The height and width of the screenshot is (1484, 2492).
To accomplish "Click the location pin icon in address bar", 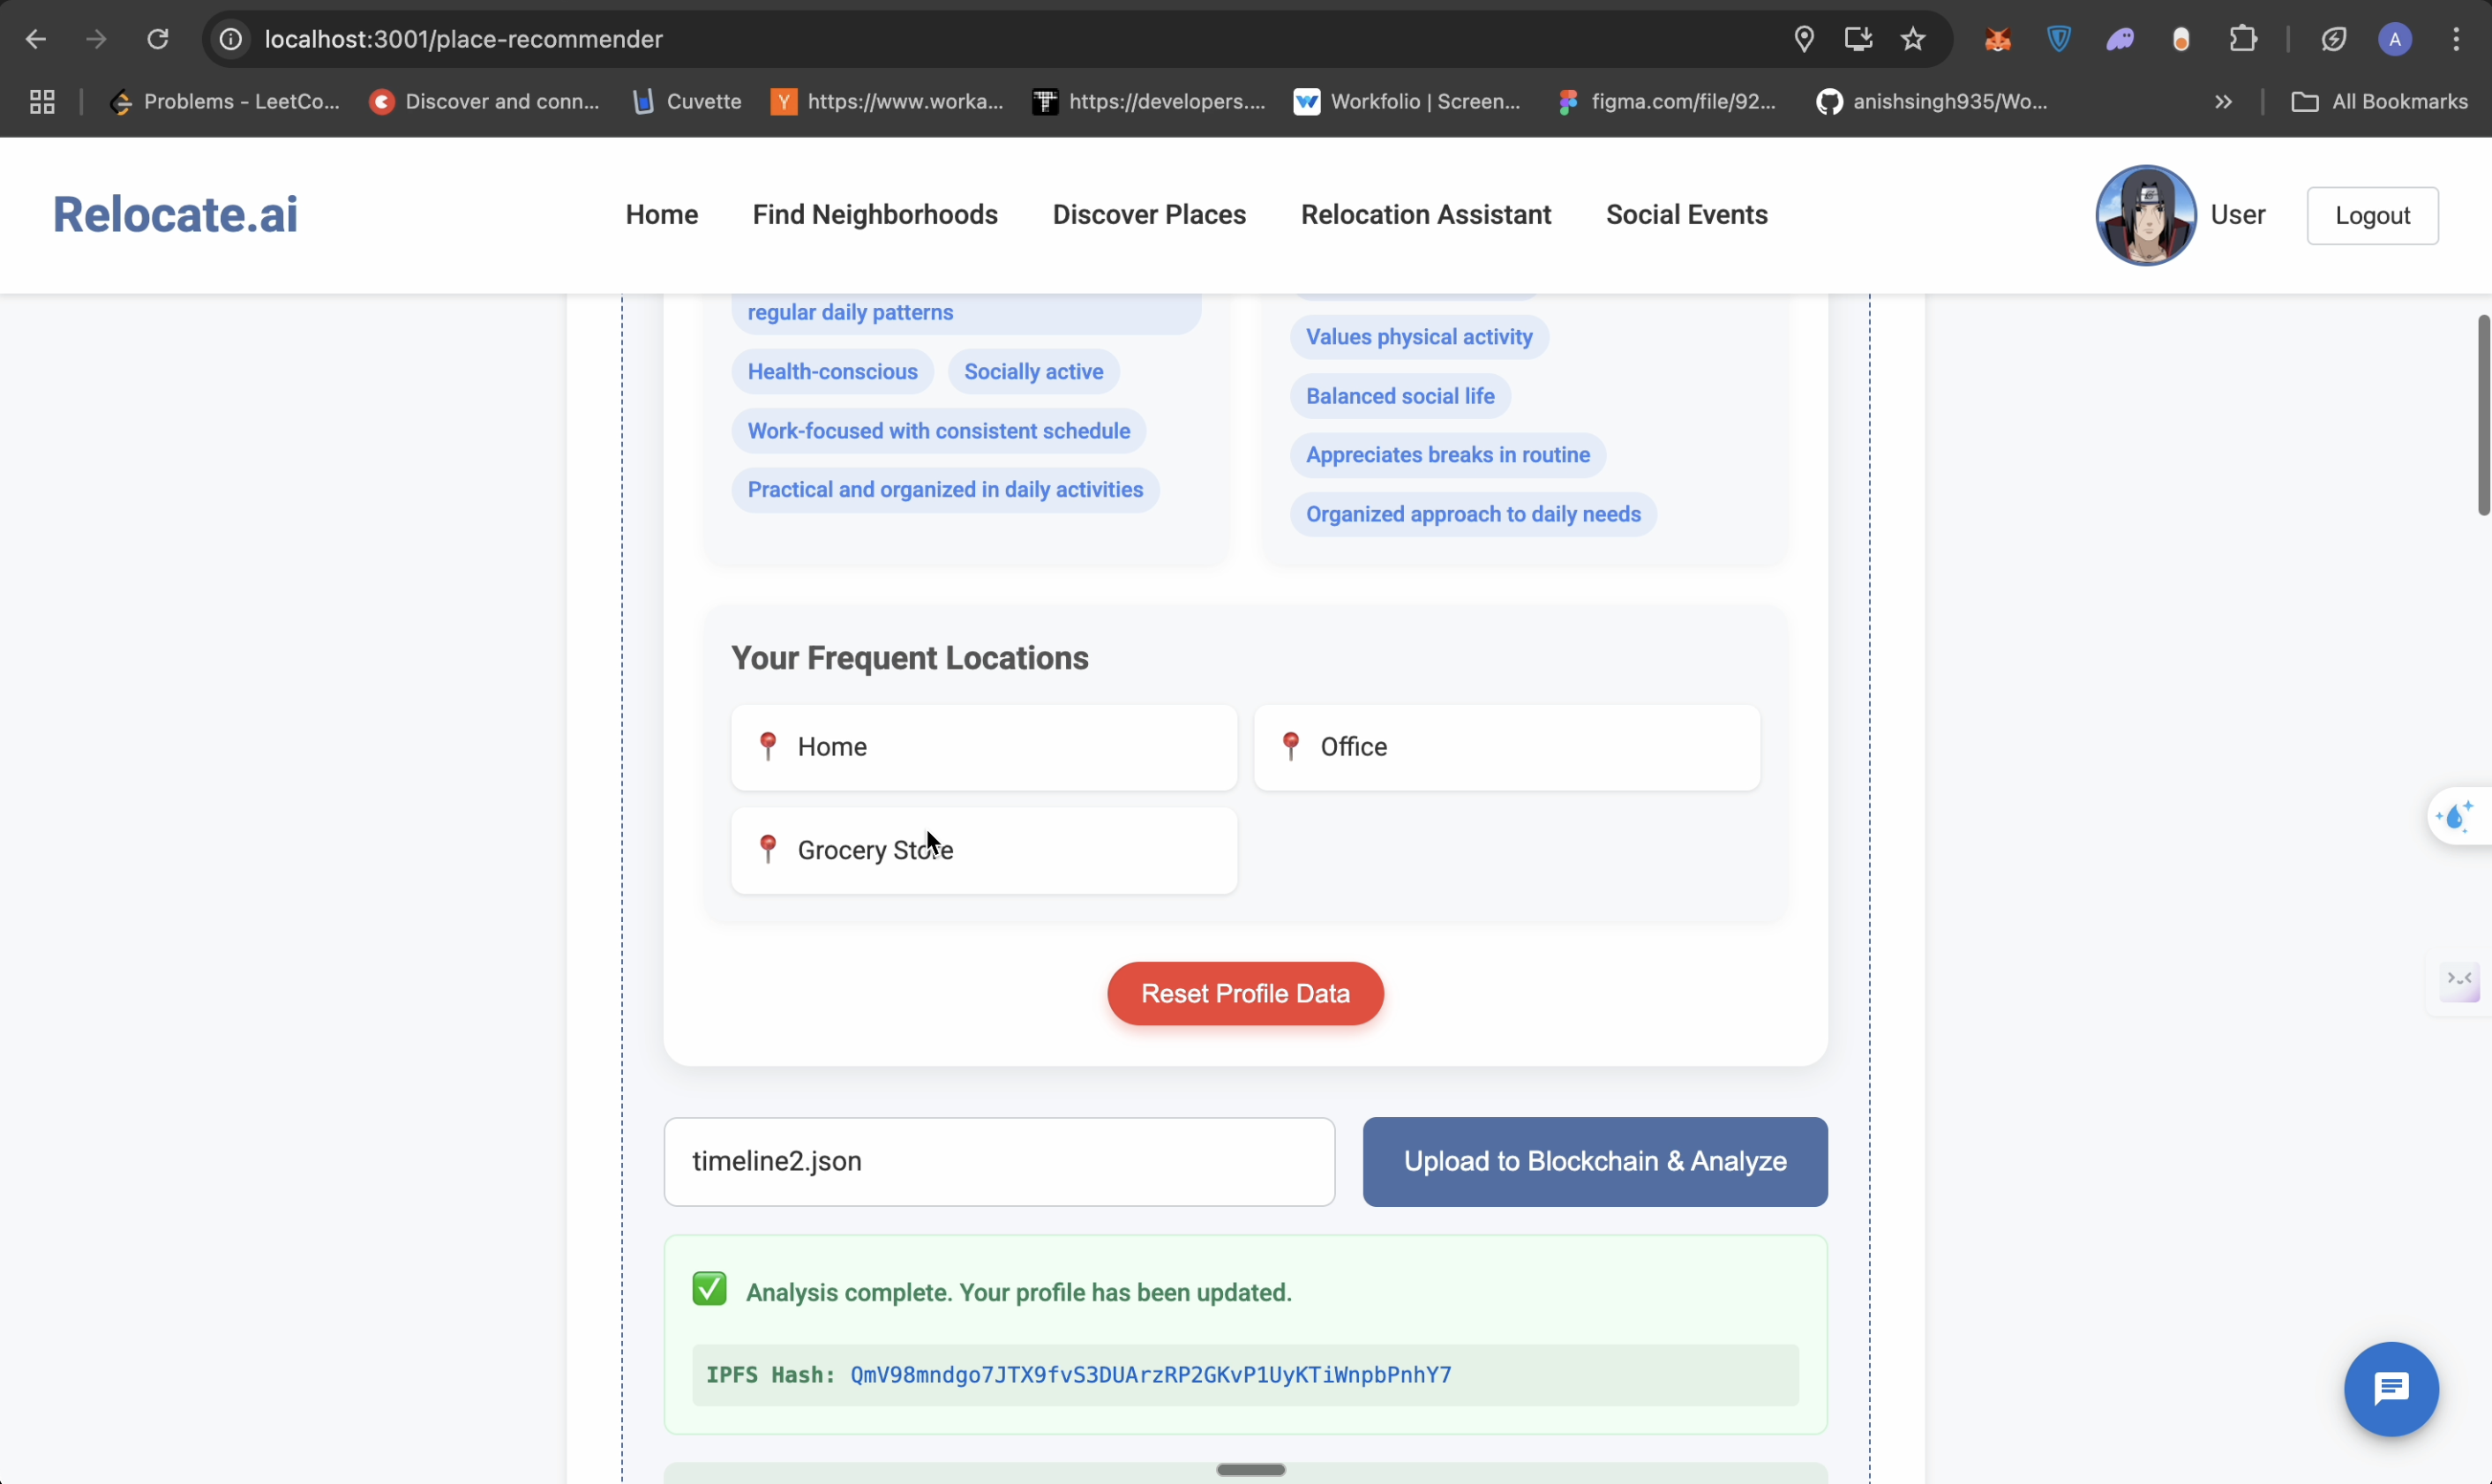I will 1804,39.
